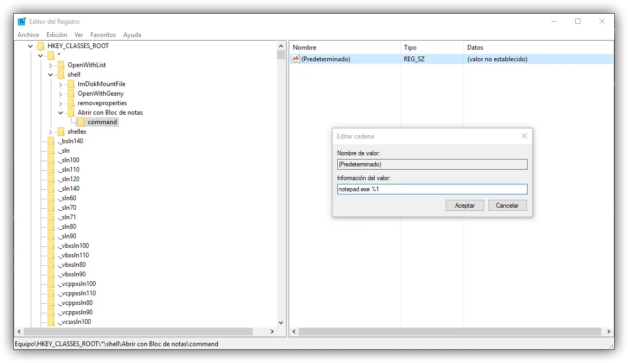Click the Cancelar button
The image size is (628, 363).
(x=507, y=206)
